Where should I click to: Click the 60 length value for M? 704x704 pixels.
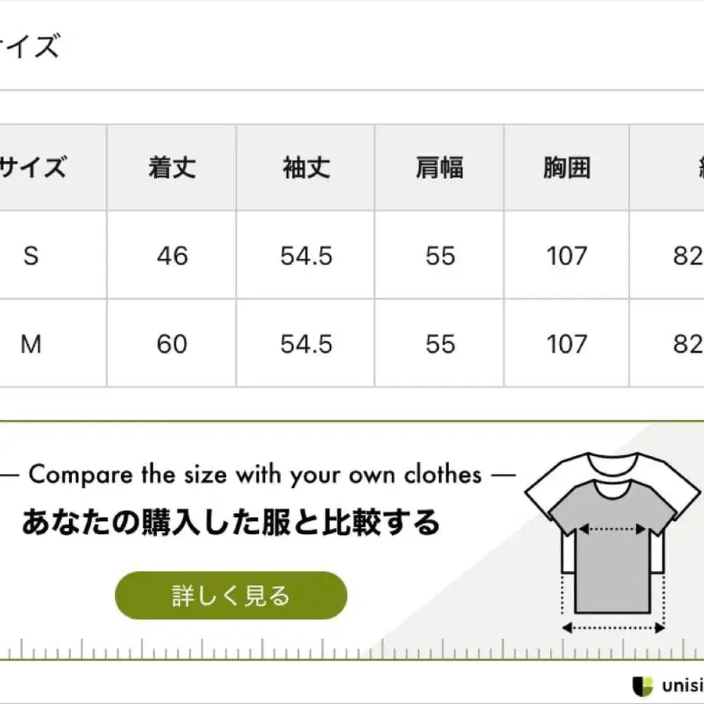(172, 344)
